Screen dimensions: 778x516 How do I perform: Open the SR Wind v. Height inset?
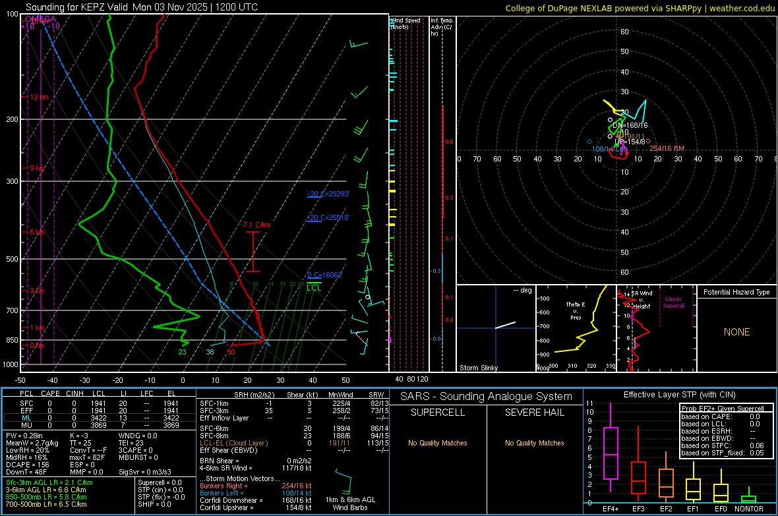tap(657, 328)
